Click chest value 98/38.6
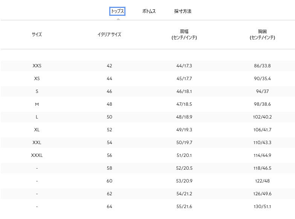 [x=263, y=104]
